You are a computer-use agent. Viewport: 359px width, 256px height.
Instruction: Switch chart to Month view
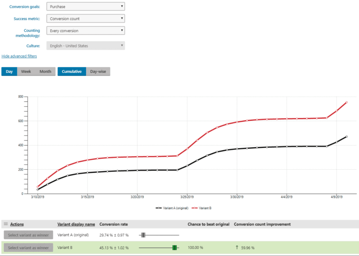click(x=45, y=71)
